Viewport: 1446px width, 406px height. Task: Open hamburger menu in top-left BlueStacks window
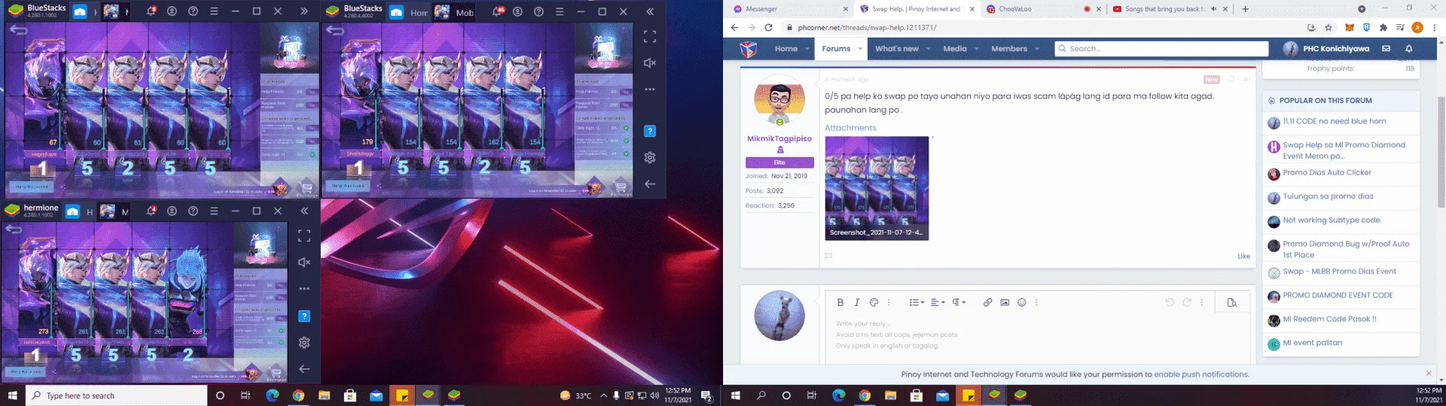(x=214, y=11)
